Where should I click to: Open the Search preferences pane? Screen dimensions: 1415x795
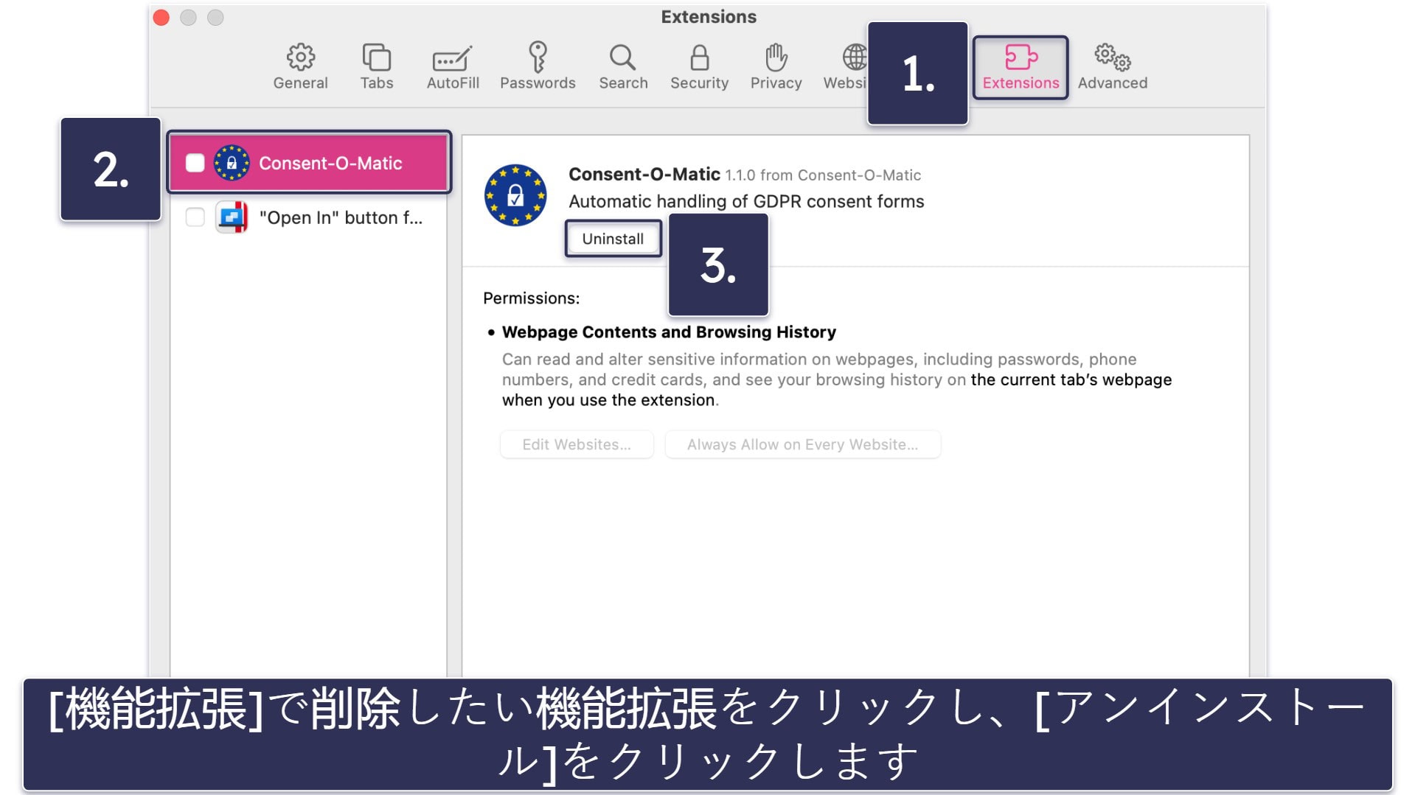[x=623, y=66]
